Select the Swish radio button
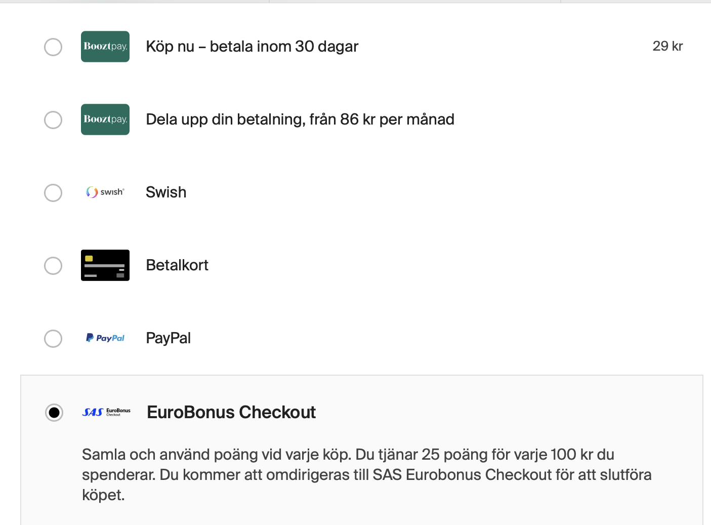 [53, 193]
